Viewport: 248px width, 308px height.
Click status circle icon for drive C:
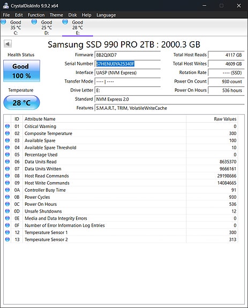3,22
